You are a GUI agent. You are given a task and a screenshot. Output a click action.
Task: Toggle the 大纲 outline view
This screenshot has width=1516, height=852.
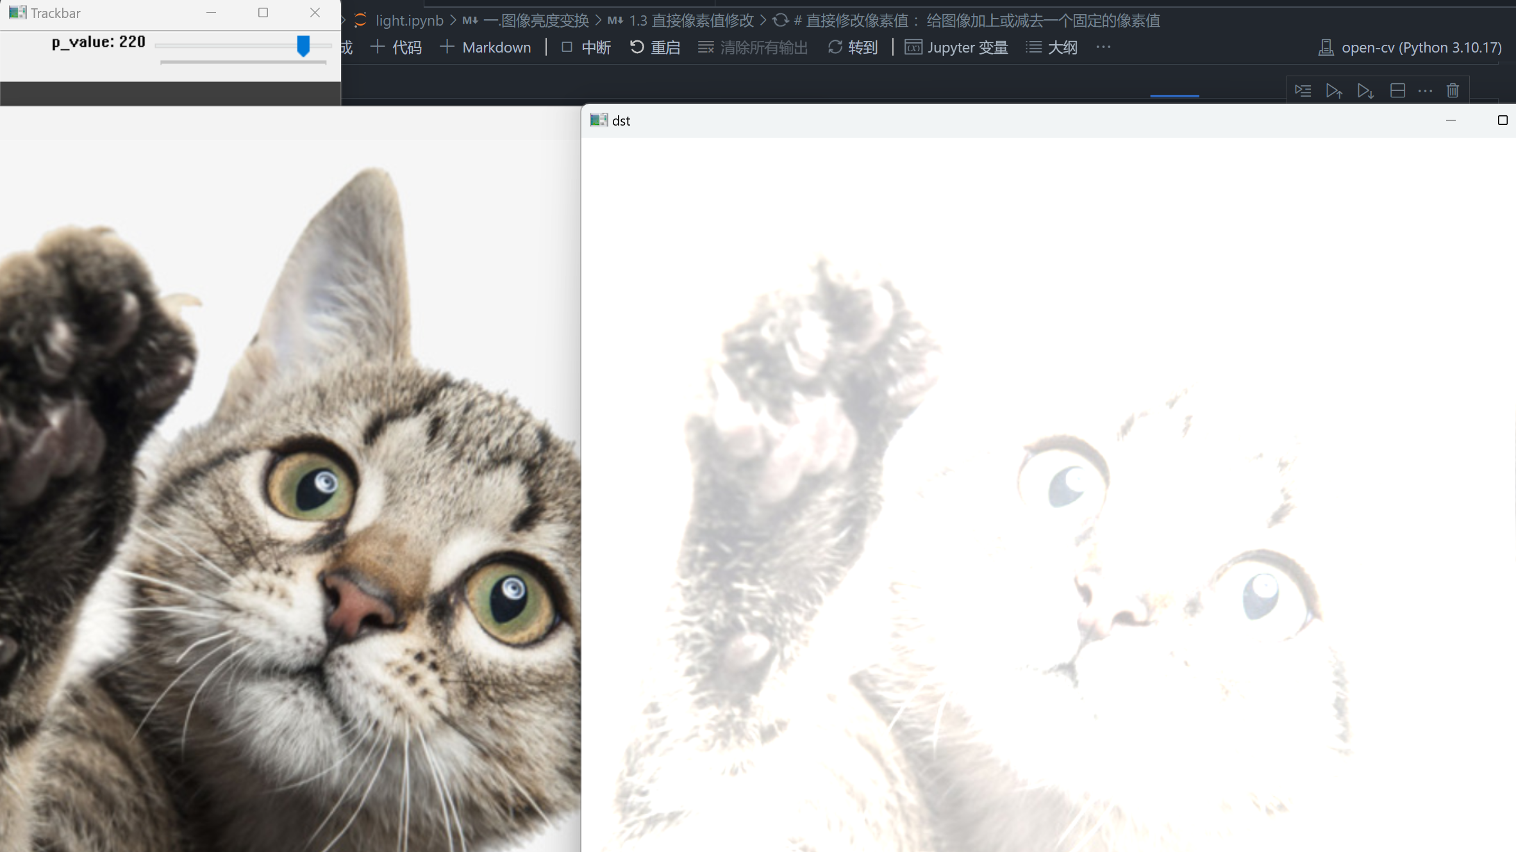point(1052,47)
